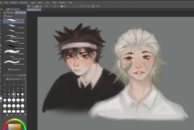This screenshot has width=194, height=130.
Task: Choose brush size 2.5
Action: coord(22,84)
